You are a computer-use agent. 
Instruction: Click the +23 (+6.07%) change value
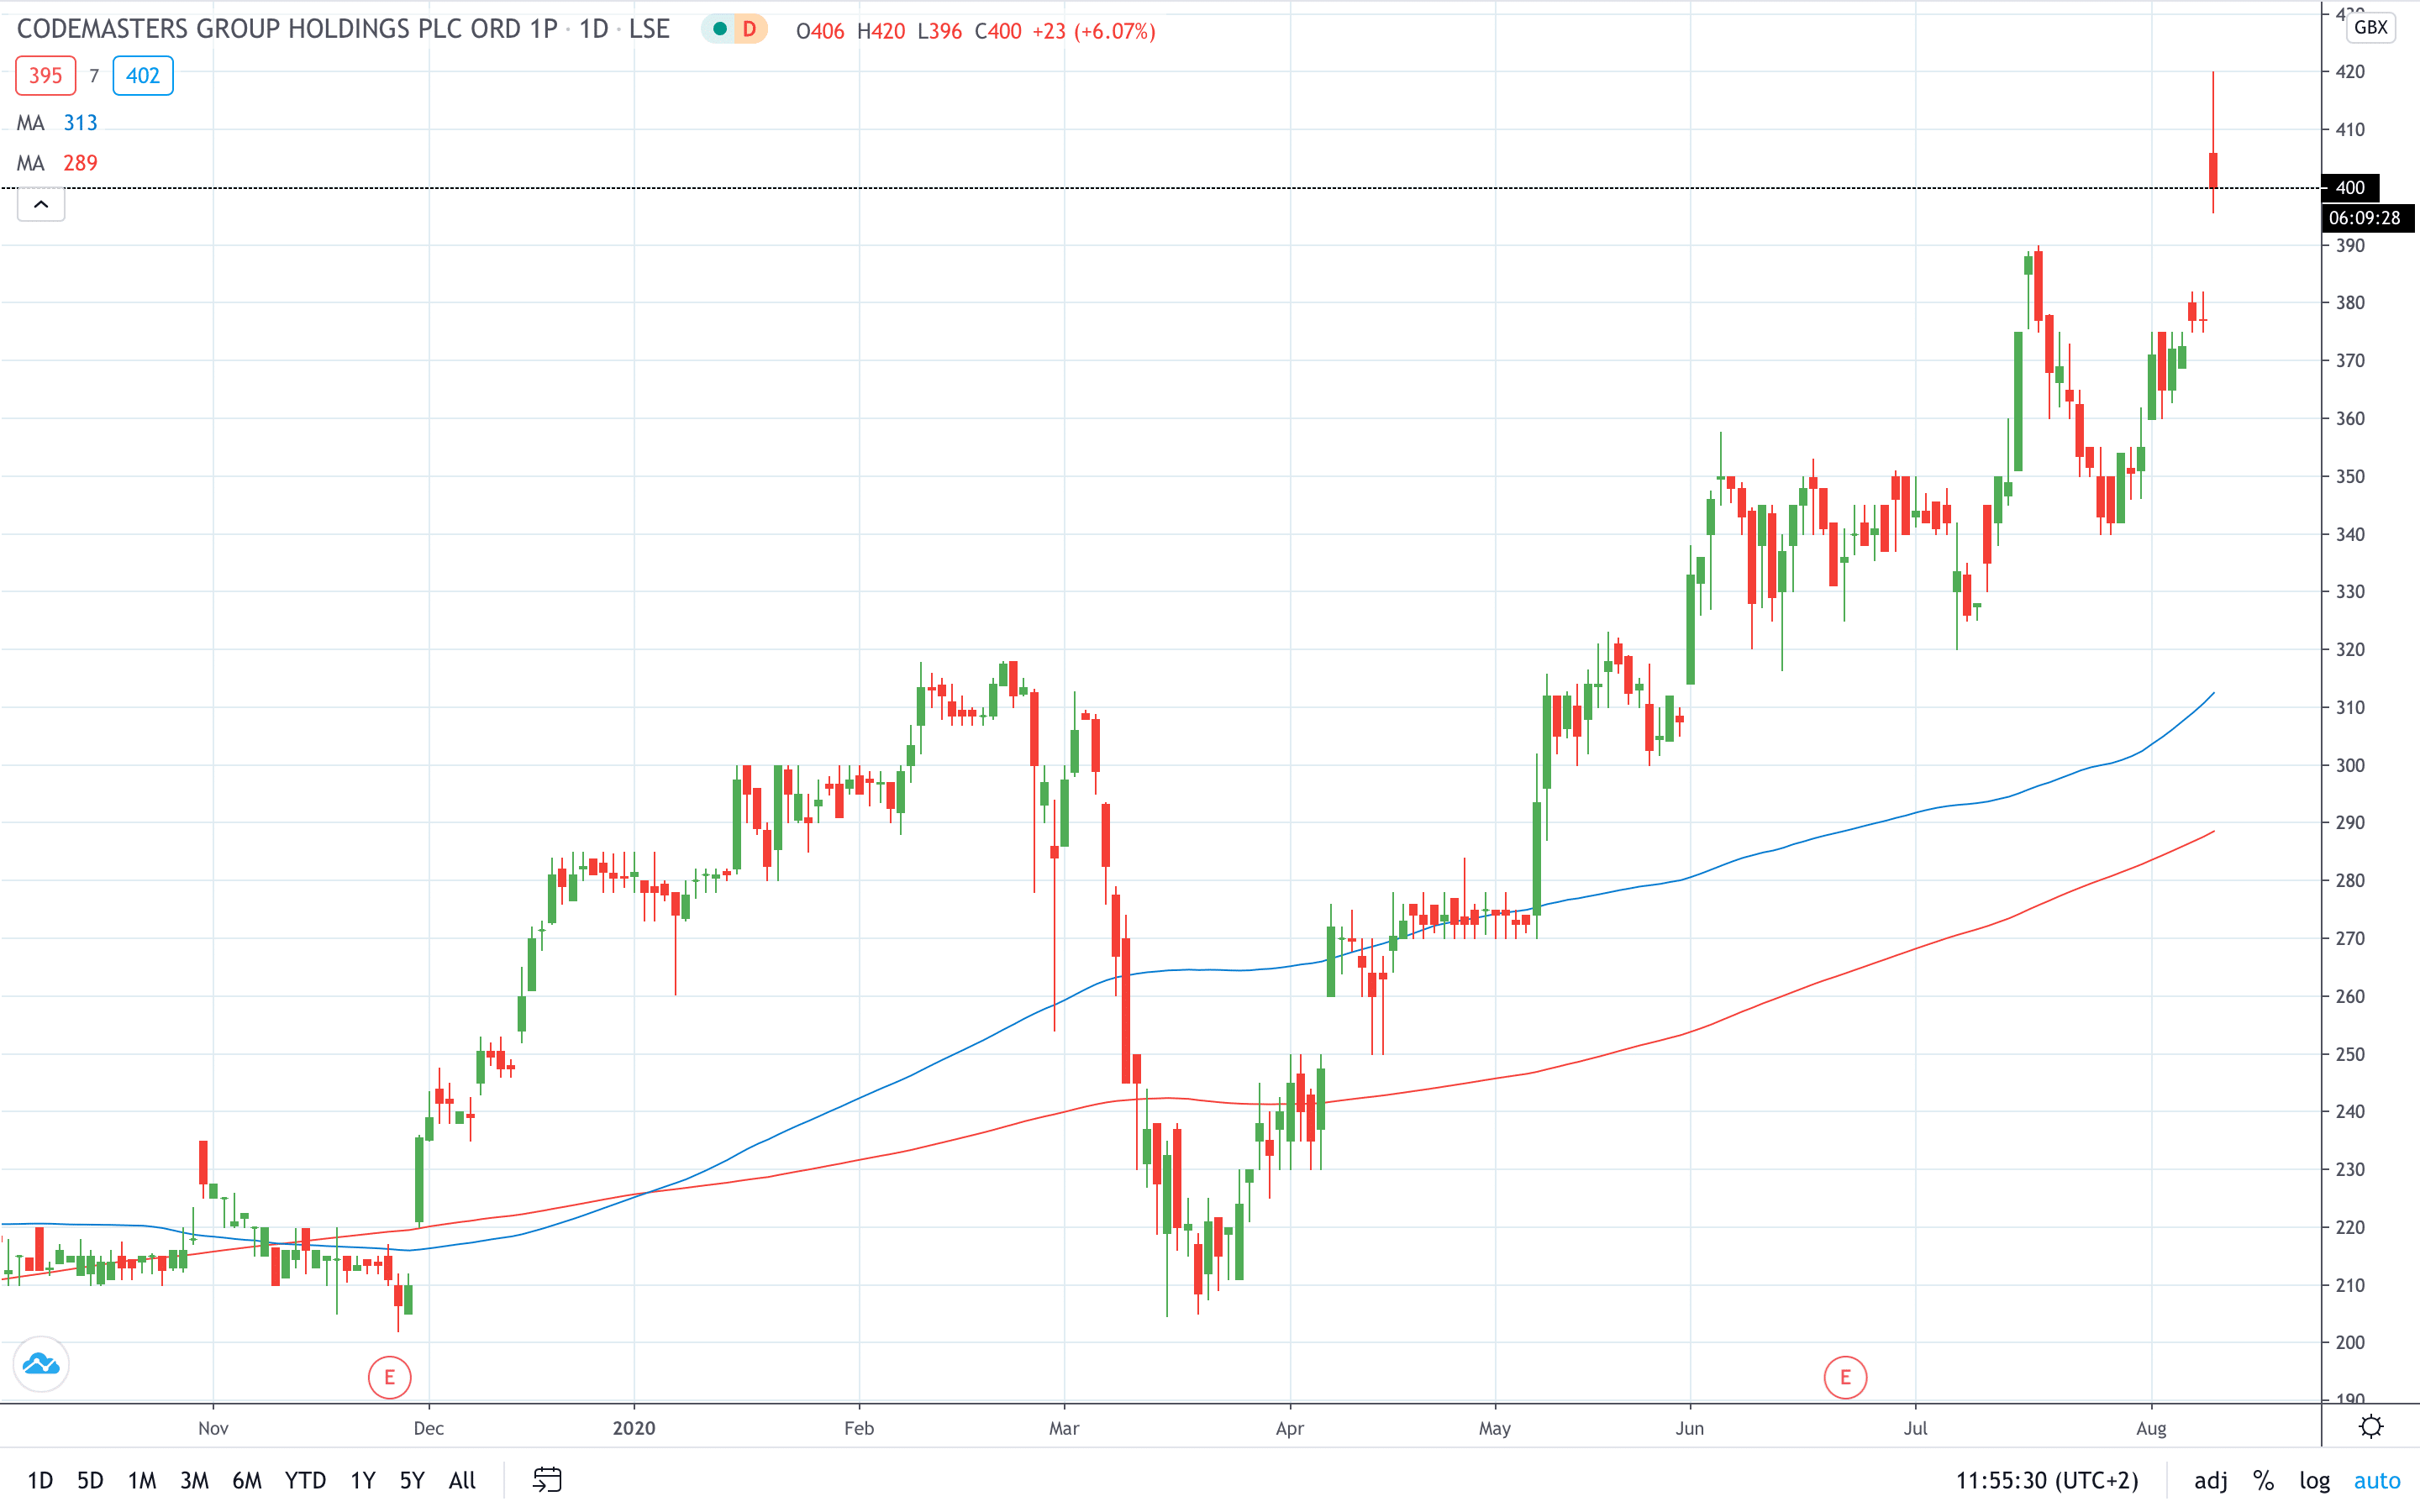[1094, 31]
